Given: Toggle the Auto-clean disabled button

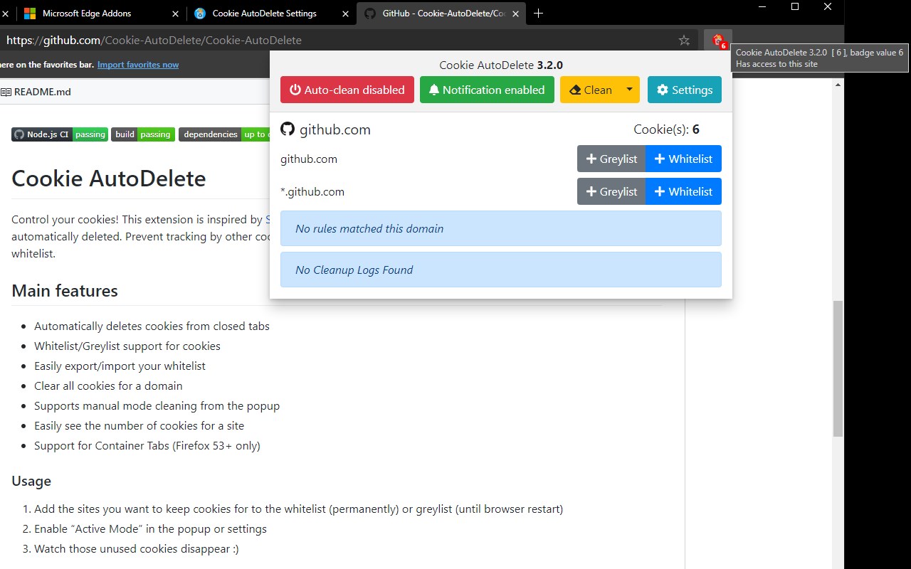Looking at the screenshot, I should 347,90.
